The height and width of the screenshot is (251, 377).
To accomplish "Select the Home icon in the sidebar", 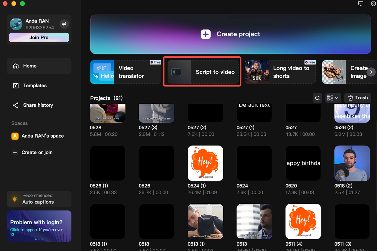I will pyautogui.click(x=16, y=66).
